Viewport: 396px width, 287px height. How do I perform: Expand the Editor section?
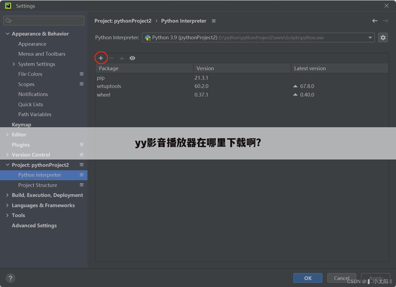7,134
